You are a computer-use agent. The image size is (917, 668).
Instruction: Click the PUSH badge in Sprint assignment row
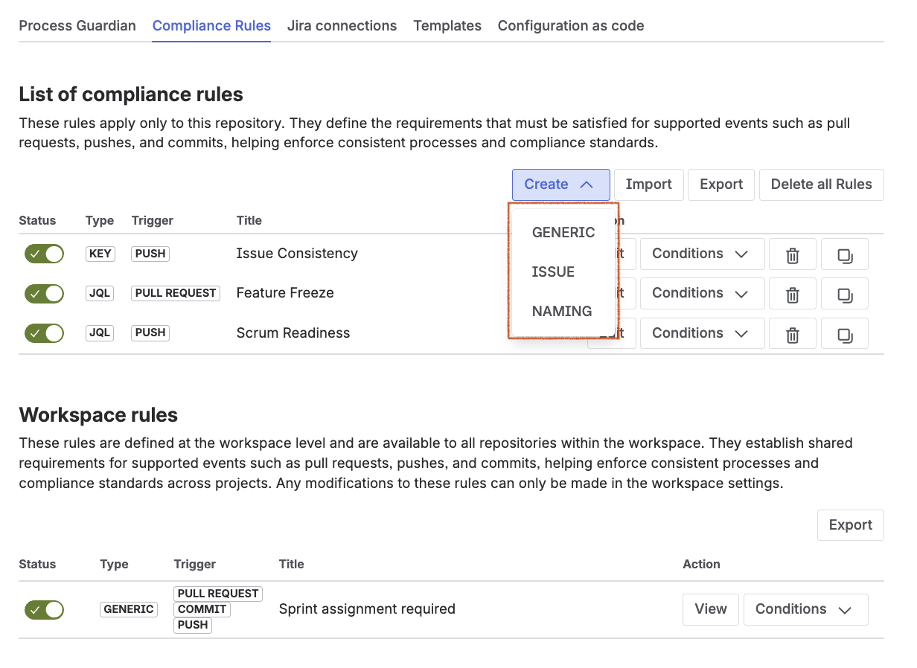193,625
